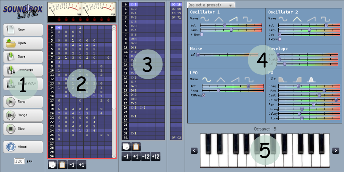Choose the band-pass FX filter shape
Screen dimensions: 344x172
tap(311, 80)
